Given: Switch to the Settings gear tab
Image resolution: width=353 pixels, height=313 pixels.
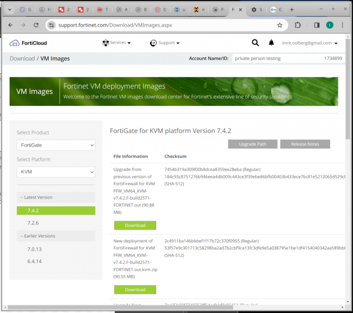Looking at the screenshot, I should [257, 10].
